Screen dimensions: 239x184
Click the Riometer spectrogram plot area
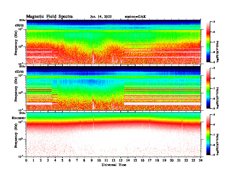113,135
